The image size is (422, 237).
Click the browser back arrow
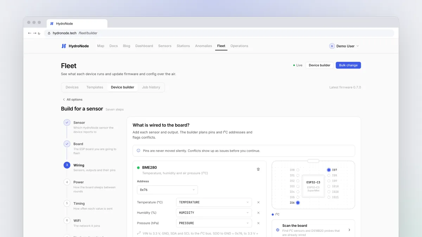tap(30, 33)
